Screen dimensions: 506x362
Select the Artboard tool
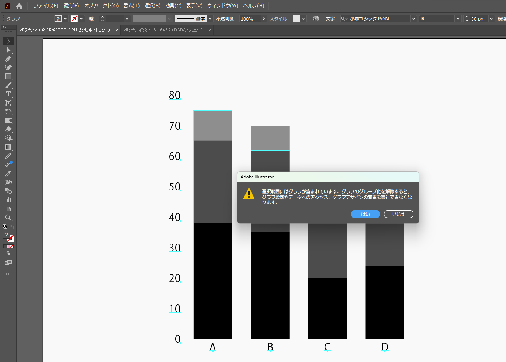(x=8, y=209)
